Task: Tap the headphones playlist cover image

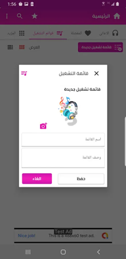Action: [x=68, y=111]
